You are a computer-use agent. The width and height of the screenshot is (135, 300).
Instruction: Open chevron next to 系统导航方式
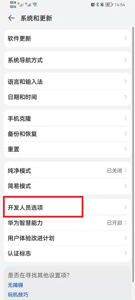[126, 60]
